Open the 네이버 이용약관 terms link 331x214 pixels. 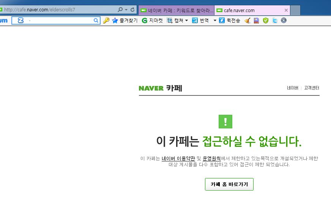pyautogui.click(x=178, y=158)
